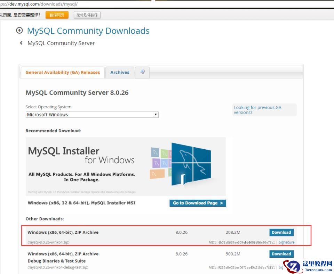The image size is (334, 274).
Task: Open the Select Operating System dropdown
Action: (x=92, y=115)
